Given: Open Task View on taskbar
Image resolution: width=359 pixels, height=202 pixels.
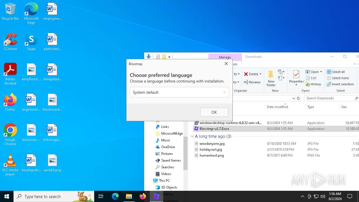Looking at the screenshot, I should click(101, 196).
